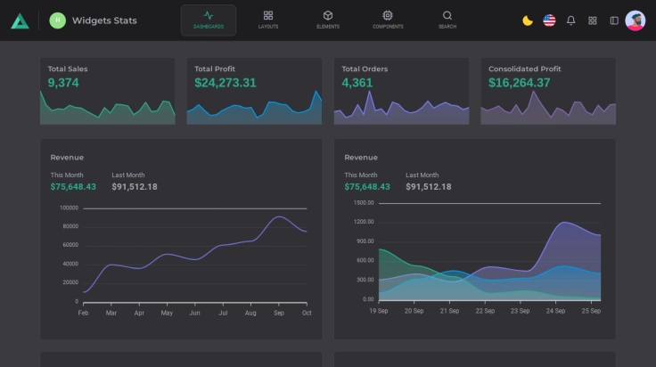Open the Search icon in navbar
The width and height of the screenshot is (656, 367).
click(447, 20)
